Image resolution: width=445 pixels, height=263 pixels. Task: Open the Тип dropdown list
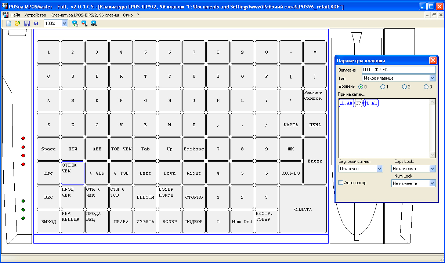click(x=432, y=78)
